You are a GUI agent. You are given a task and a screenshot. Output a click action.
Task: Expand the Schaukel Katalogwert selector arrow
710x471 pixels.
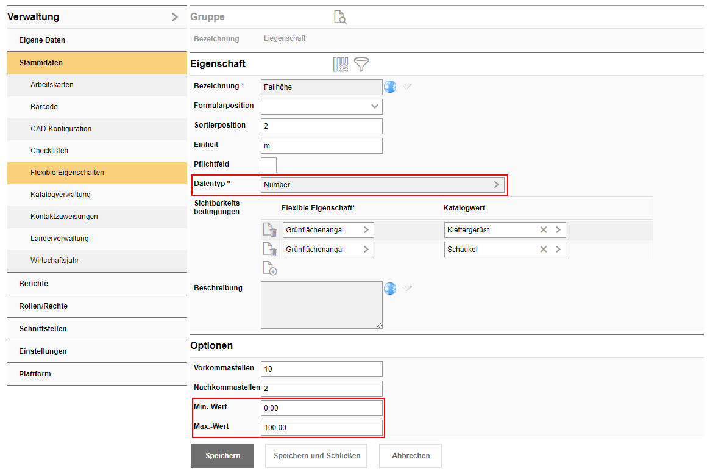click(x=558, y=250)
